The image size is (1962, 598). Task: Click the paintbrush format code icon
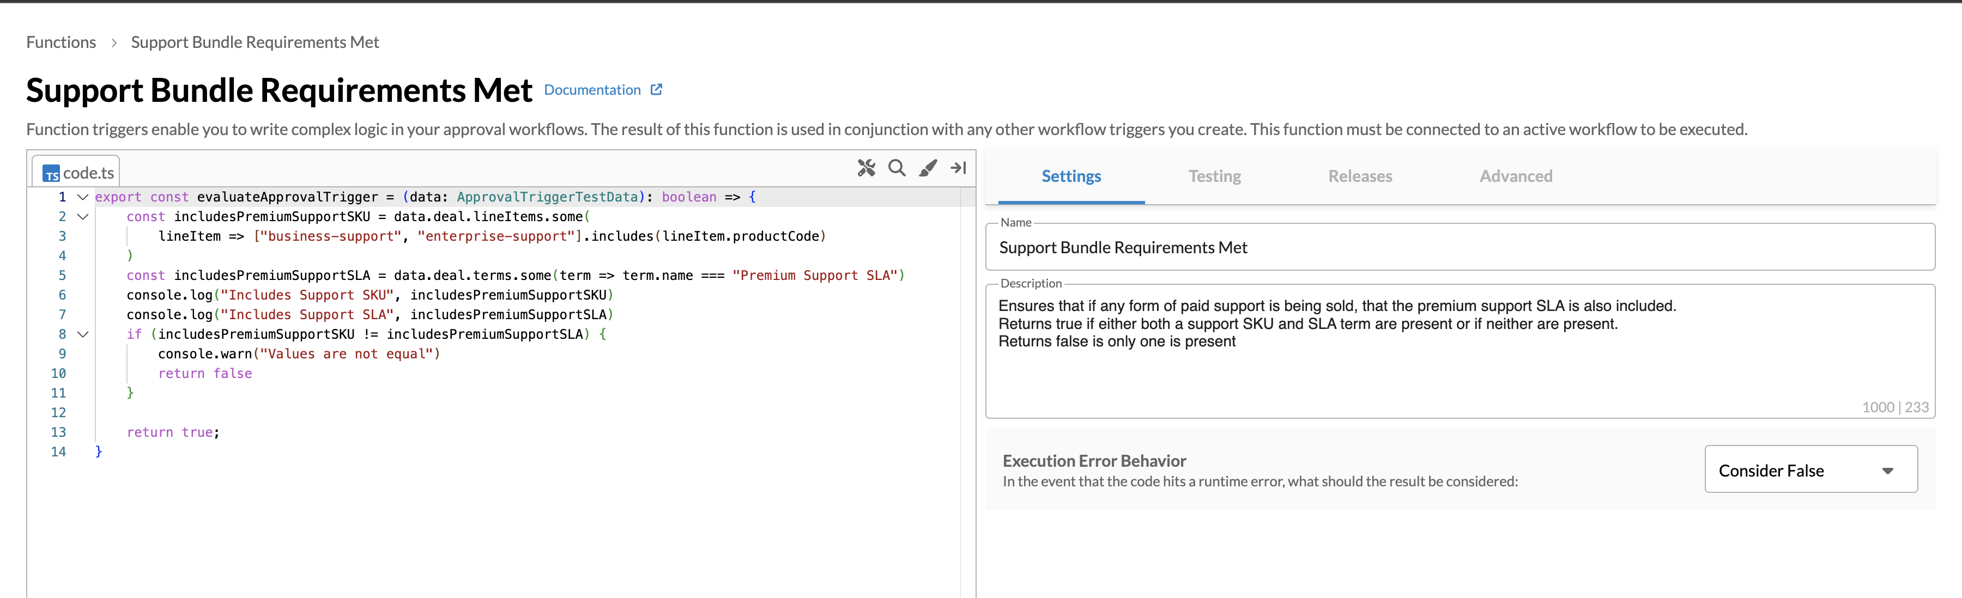[928, 168]
